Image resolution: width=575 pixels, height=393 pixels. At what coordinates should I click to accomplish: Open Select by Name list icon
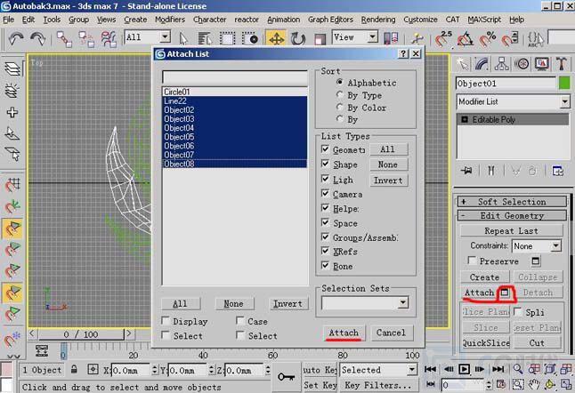(205, 38)
